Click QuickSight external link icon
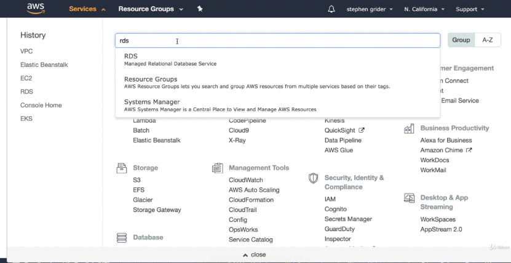The width and height of the screenshot is (511, 263). point(362,130)
